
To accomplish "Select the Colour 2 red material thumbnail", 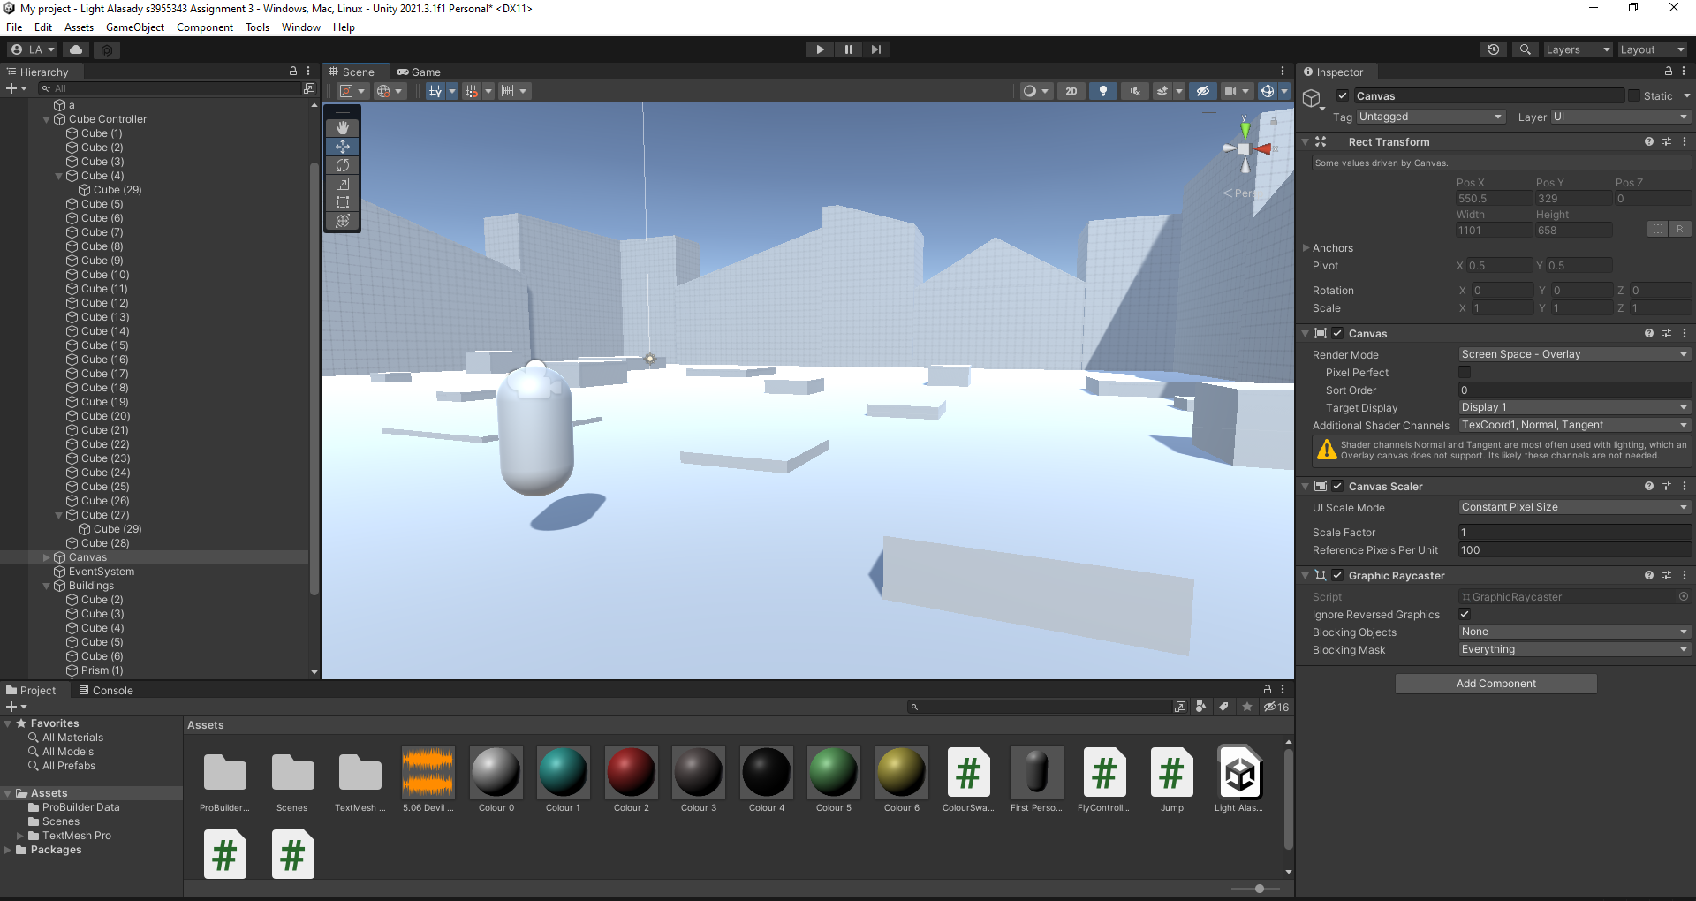I will click(x=631, y=769).
